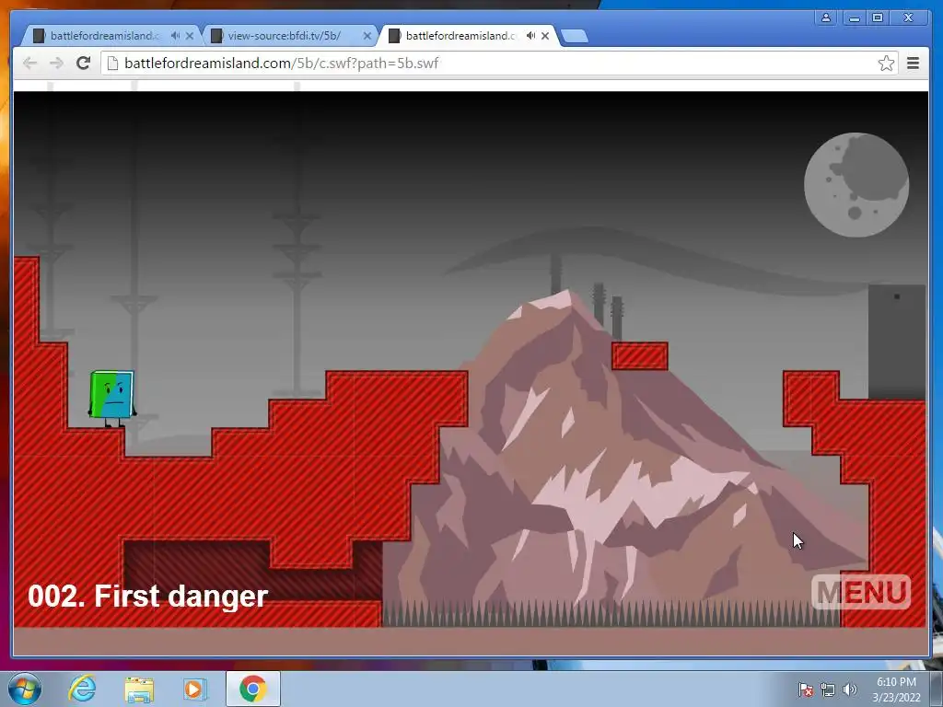Click the dark exit door in game
943x707 pixels.
[896, 342]
